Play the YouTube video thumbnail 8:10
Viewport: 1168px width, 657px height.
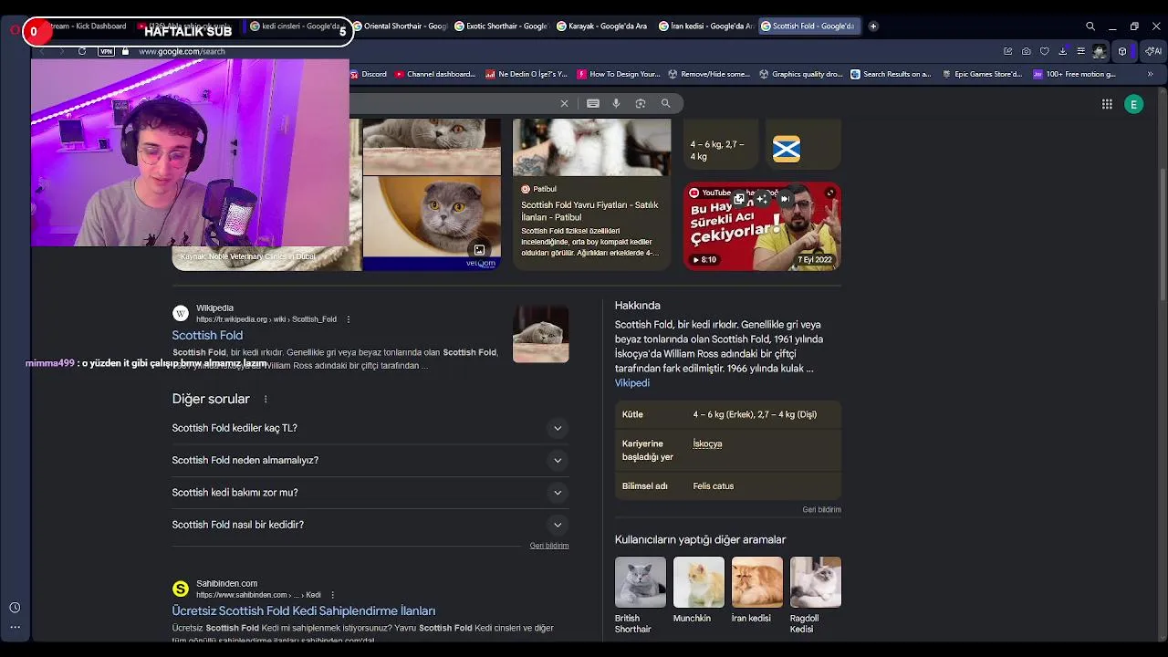(762, 226)
